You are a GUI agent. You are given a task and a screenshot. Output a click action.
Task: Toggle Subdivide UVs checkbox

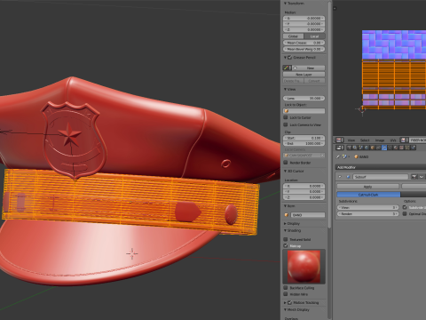pyautogui.click(x=405, y=207)
